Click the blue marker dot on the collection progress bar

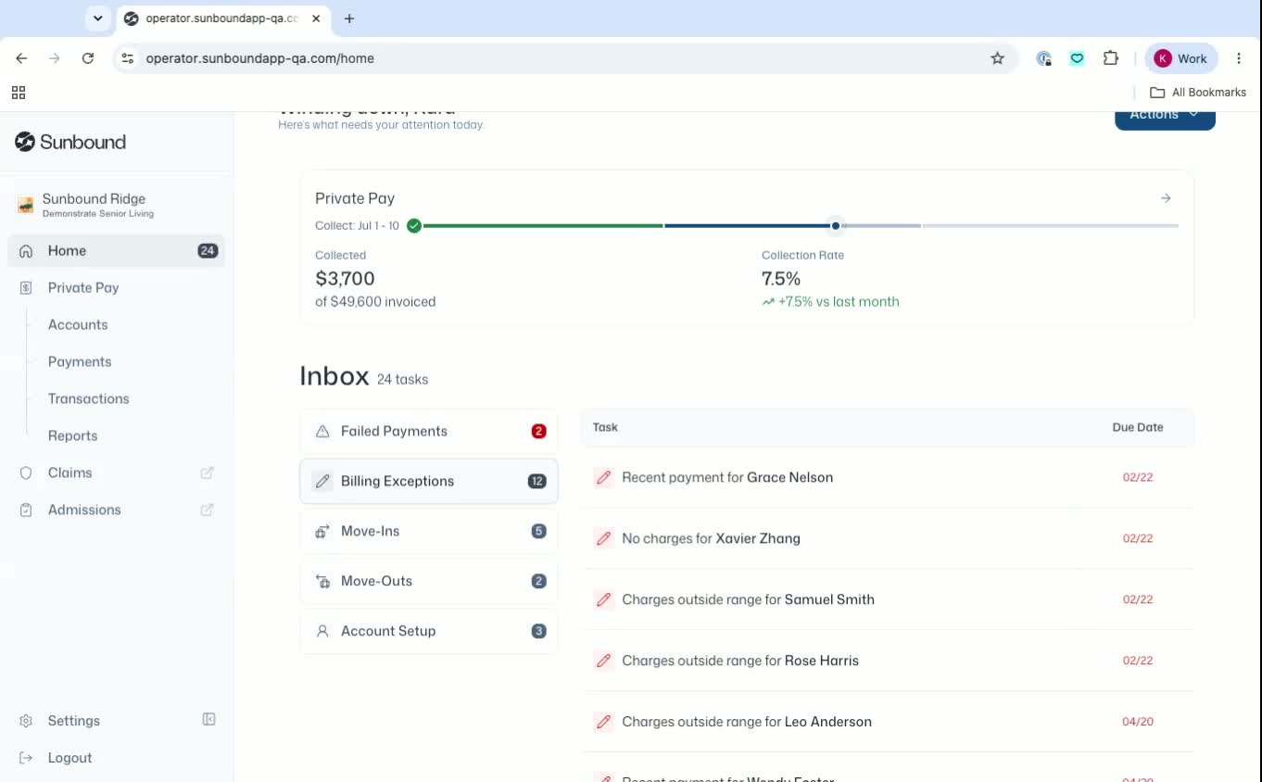(836, 225)
